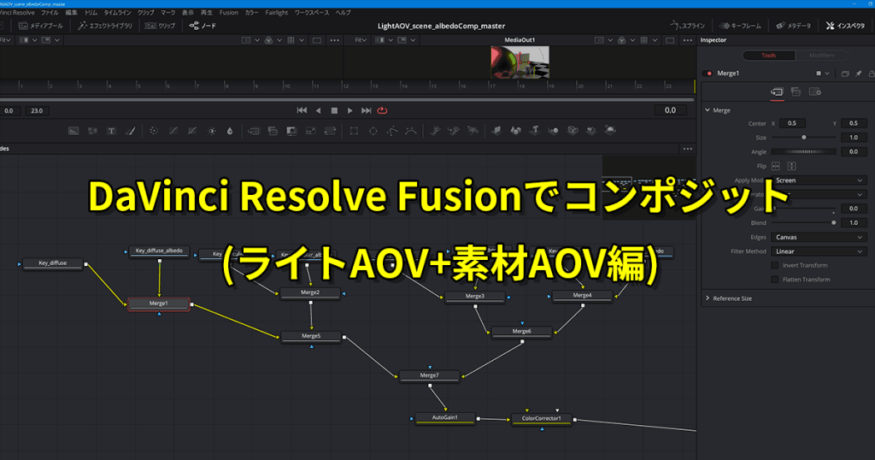875x460 pixels.
Task: Toggle the red loop playback button
Action: point(382,110)
